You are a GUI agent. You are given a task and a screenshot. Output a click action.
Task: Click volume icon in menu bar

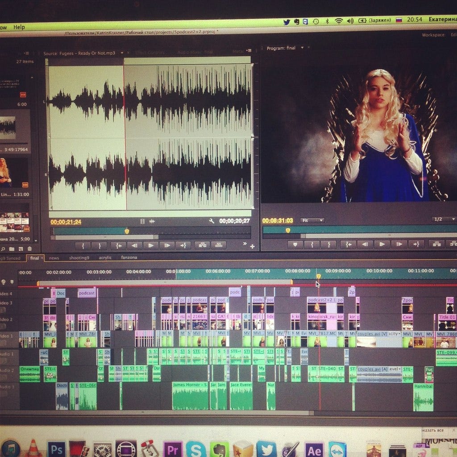350,21
